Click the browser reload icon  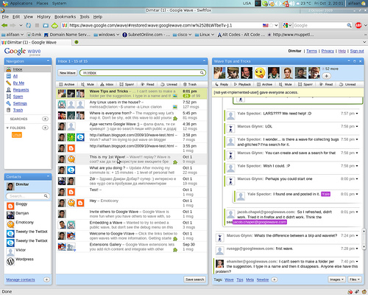click(29, 25)
